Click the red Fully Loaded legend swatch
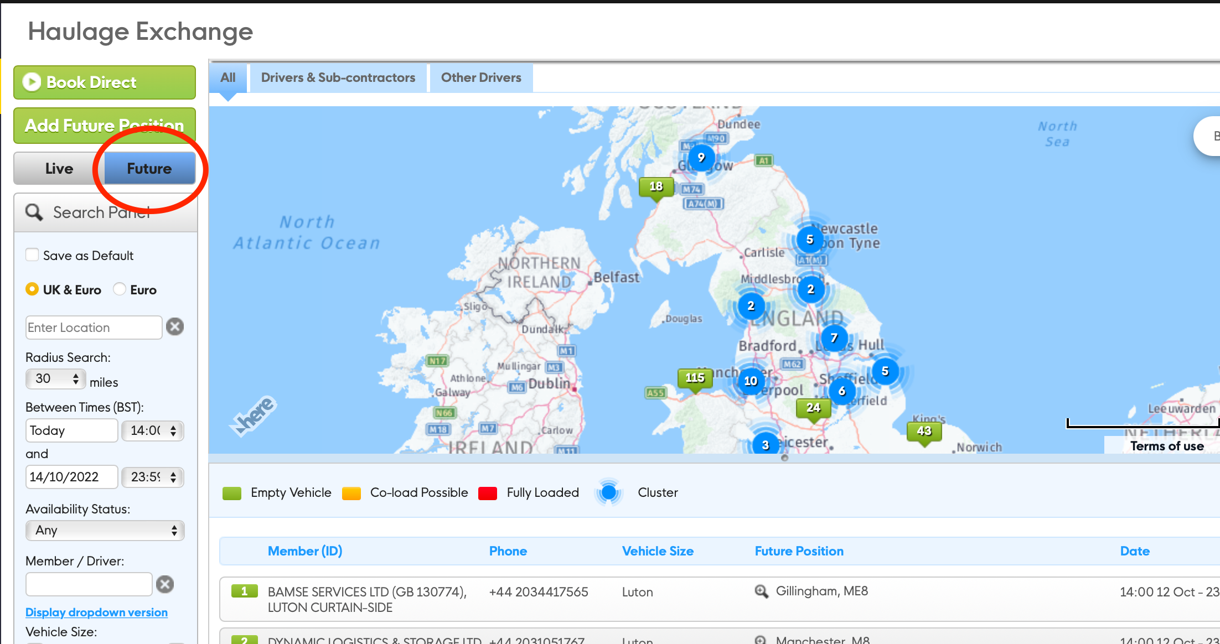1220x644 pixels. [x=488, y=493]
